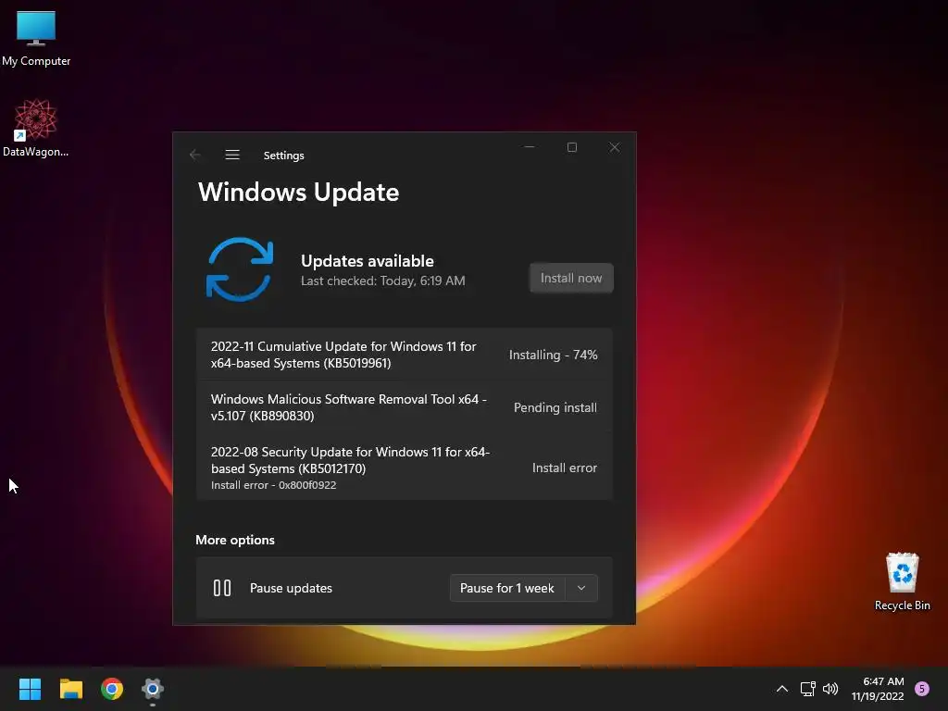948x711 pixels.
Task: Click the network tray icon
Action: 807,689
